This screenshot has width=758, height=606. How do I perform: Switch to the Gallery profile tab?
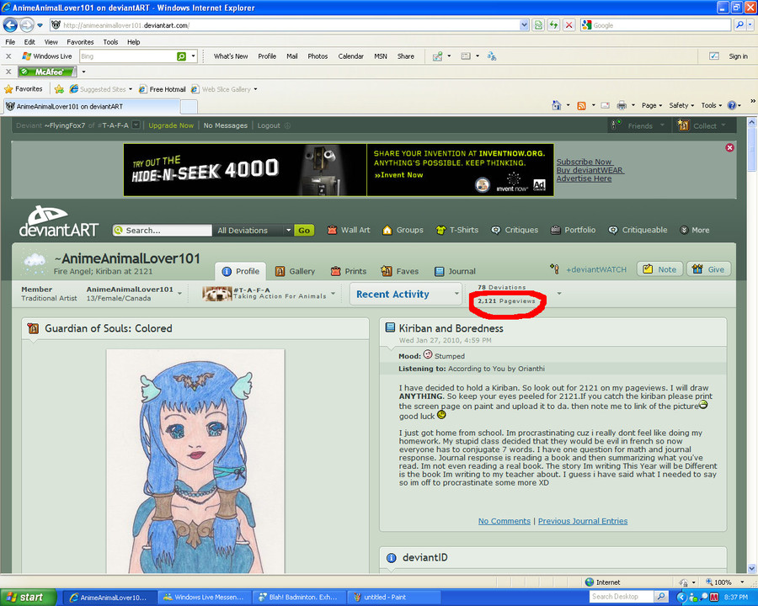point(295,271)
